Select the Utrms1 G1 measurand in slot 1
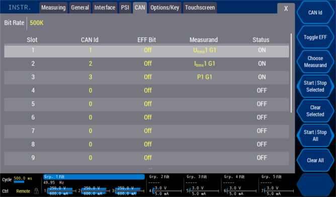This screenshot has width=336, height=197. point(204,50)
